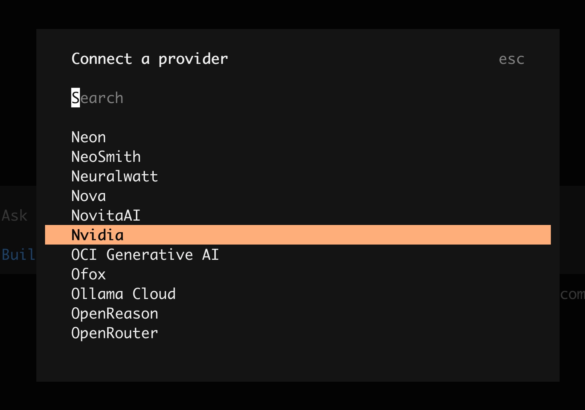Click the Ask prompt behind the dialog

point(15,216)
